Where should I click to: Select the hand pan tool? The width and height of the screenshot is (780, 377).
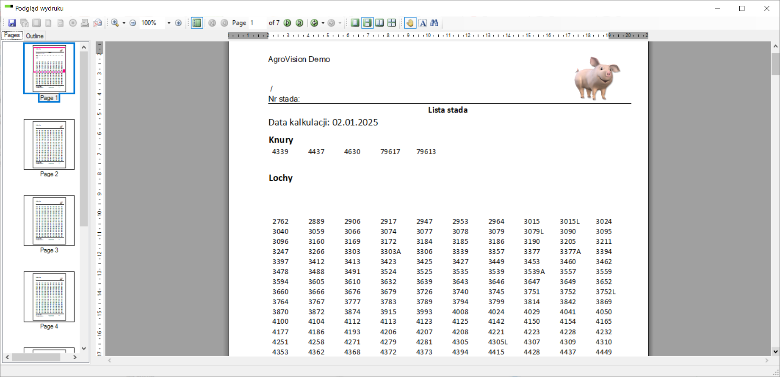410,23
